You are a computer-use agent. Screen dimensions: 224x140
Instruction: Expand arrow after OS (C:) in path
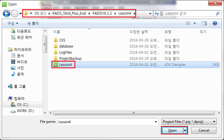(x=49, y=13)
